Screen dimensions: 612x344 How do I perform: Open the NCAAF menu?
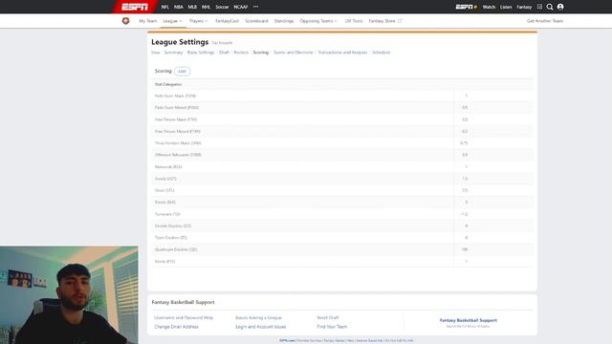[241, 7]
